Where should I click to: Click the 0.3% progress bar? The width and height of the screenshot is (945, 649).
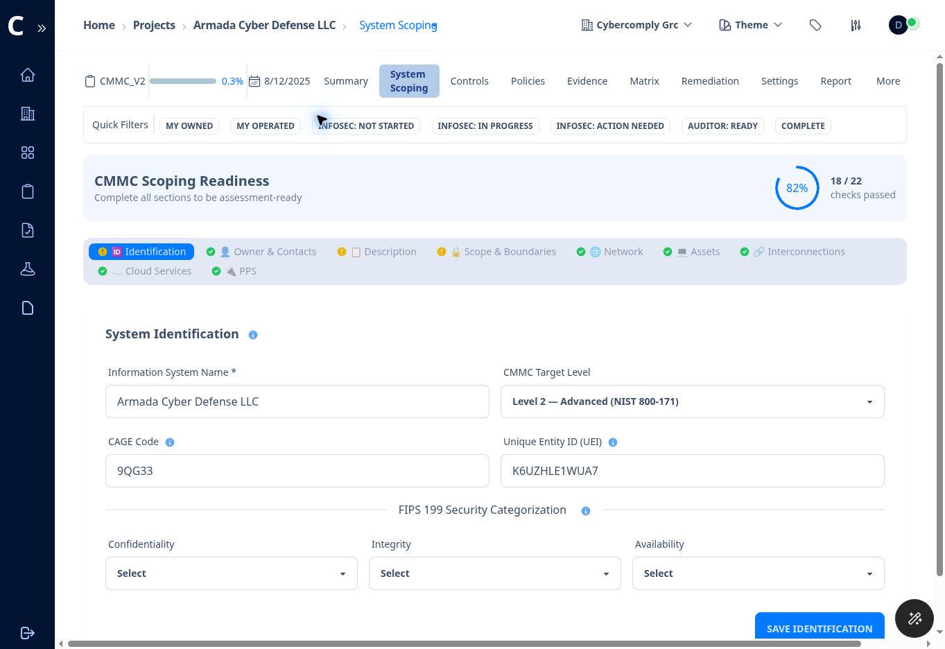[x=183, y=81]
